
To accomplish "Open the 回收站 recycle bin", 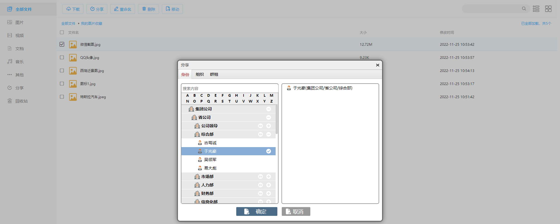I will (x=21, y=101).
